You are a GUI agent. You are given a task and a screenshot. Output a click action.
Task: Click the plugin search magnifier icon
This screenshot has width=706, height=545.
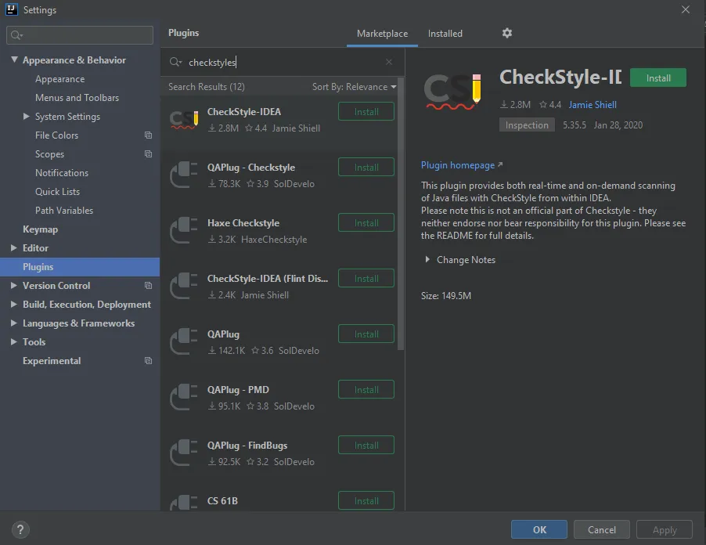175,62
